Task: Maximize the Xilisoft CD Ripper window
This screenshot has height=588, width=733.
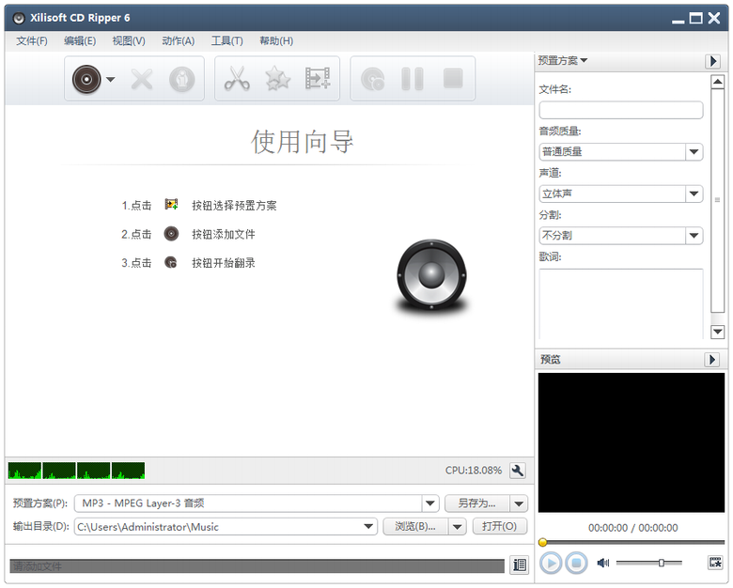Action: point(695,19)
